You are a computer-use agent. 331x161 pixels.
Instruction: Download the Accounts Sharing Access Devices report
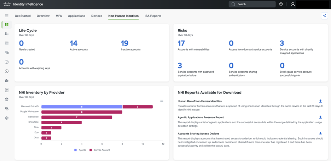coord(320,134)
